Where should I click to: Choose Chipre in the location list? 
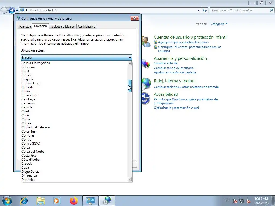74,123
